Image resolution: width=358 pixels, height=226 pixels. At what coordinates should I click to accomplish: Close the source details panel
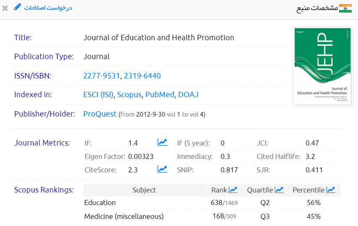[x=5, y=8]
